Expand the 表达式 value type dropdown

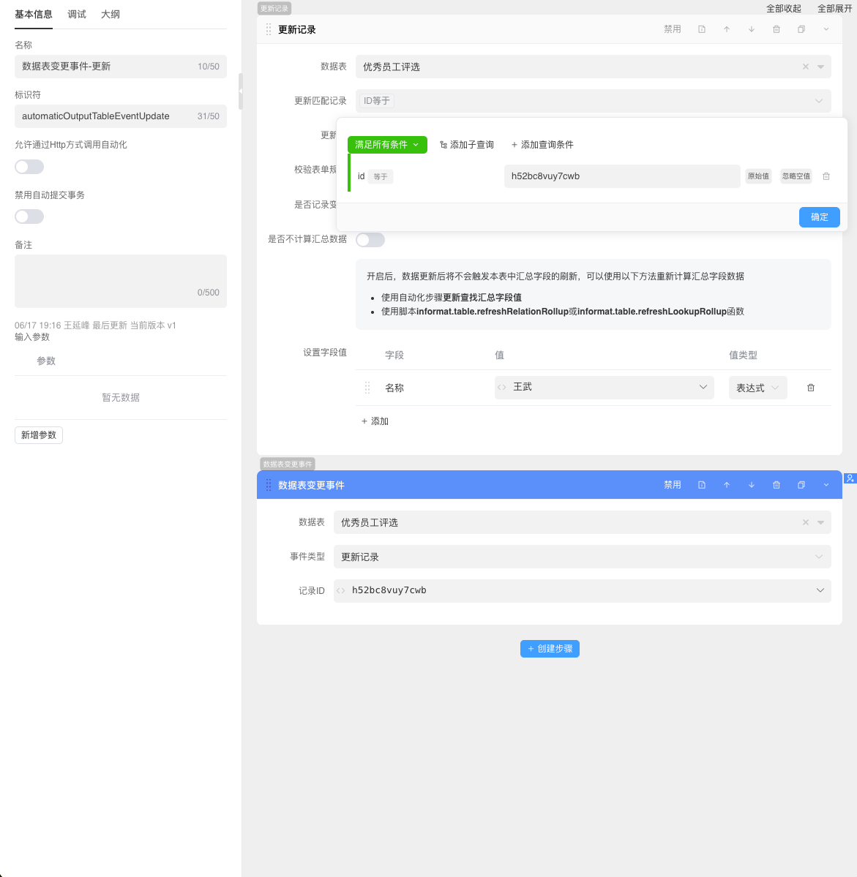(x=757, y=388)
